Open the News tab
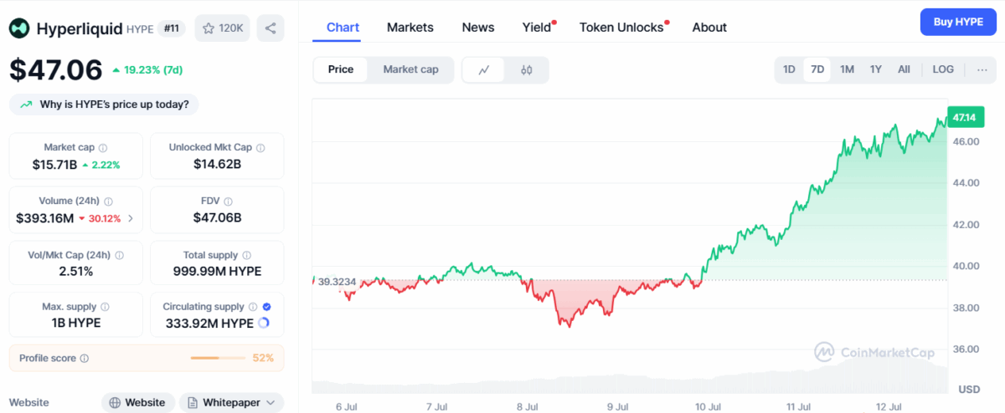Screen dimensions: 1005x413 478,28
